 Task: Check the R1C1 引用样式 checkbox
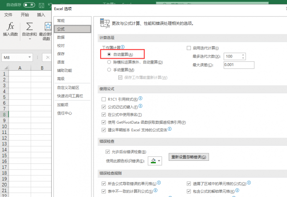pyautogui.click(x=104, y=99)
